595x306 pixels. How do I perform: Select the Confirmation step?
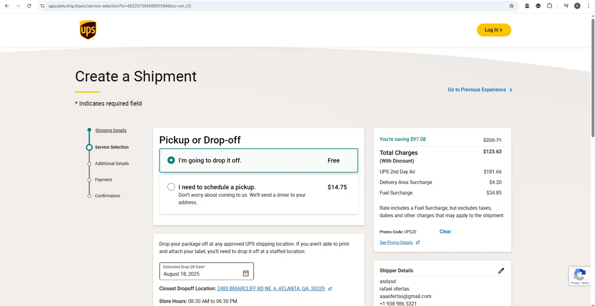107,196
